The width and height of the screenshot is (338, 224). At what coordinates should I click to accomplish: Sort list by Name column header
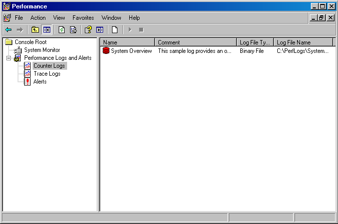[127, 43]
